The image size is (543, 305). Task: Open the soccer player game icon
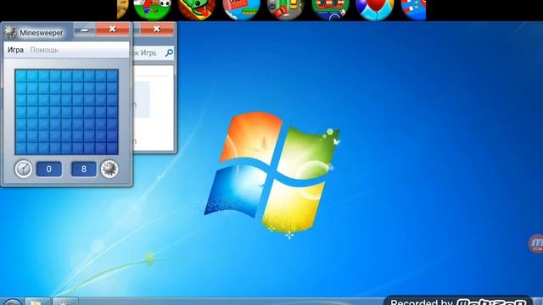point(153,8)
